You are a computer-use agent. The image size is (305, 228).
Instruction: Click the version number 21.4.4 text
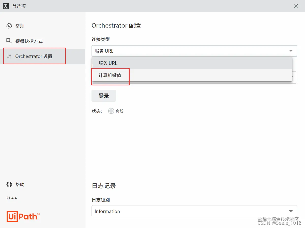pyautogui.click(x=11, y=198)
